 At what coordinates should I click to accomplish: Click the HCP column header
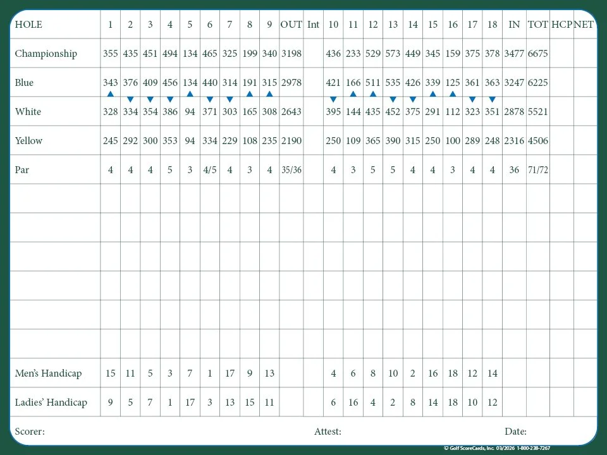tap(561, 25)
